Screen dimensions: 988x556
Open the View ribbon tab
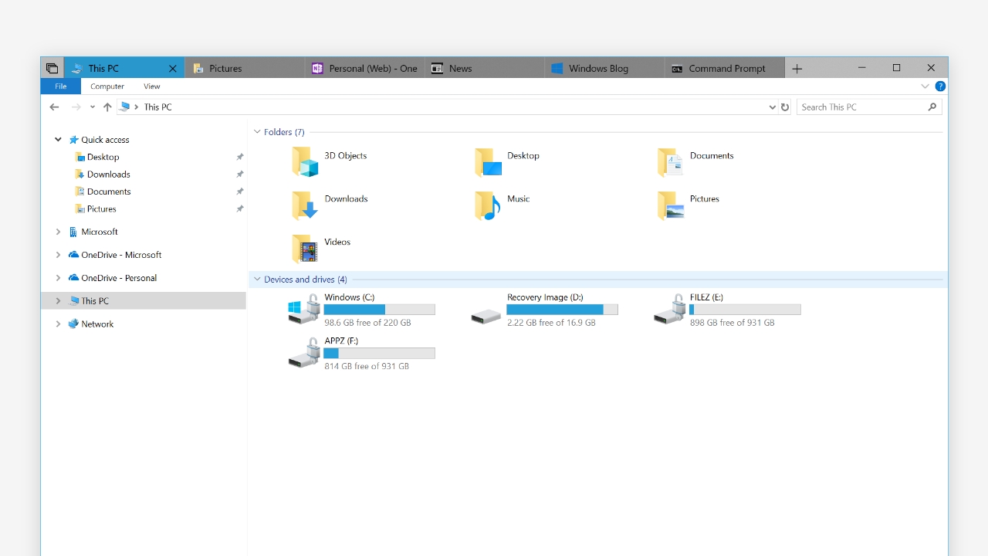(x=152, y=86)
